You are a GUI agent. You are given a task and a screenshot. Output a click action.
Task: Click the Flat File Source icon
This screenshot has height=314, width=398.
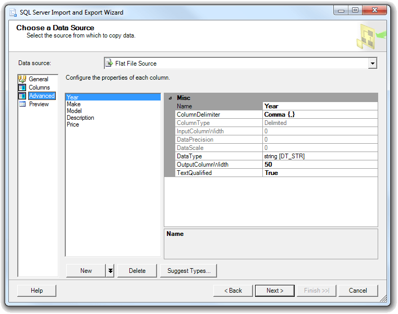tap(109, 63)
